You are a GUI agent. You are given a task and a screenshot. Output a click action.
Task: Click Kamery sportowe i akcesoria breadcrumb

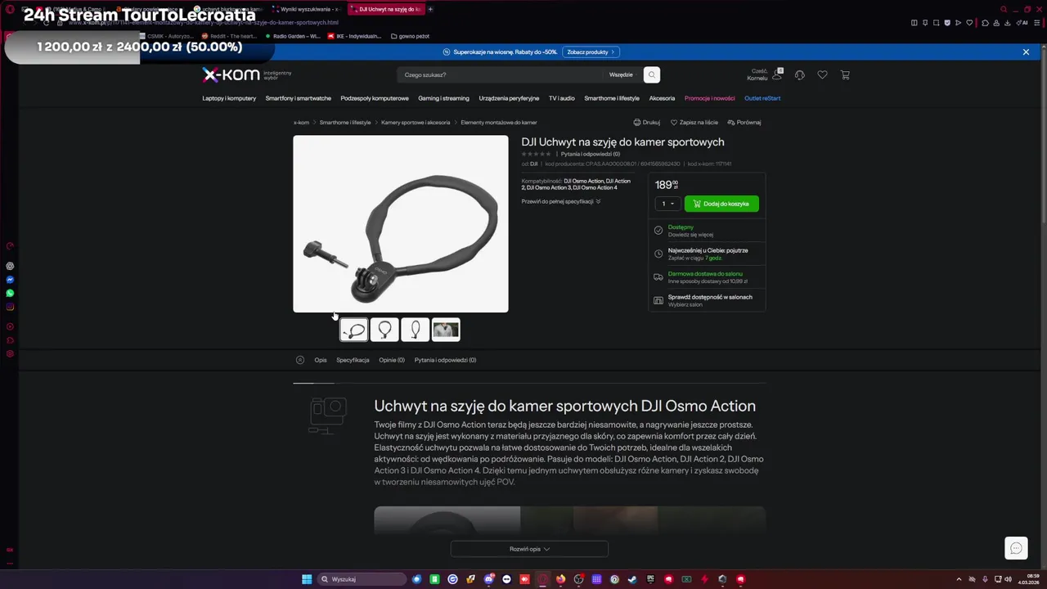(x=416, y=123)
